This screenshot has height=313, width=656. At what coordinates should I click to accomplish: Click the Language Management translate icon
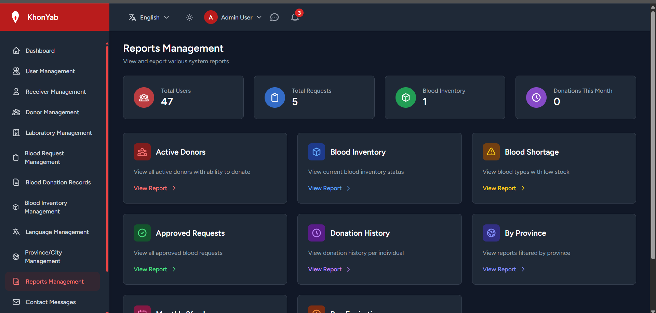[16, 232]
